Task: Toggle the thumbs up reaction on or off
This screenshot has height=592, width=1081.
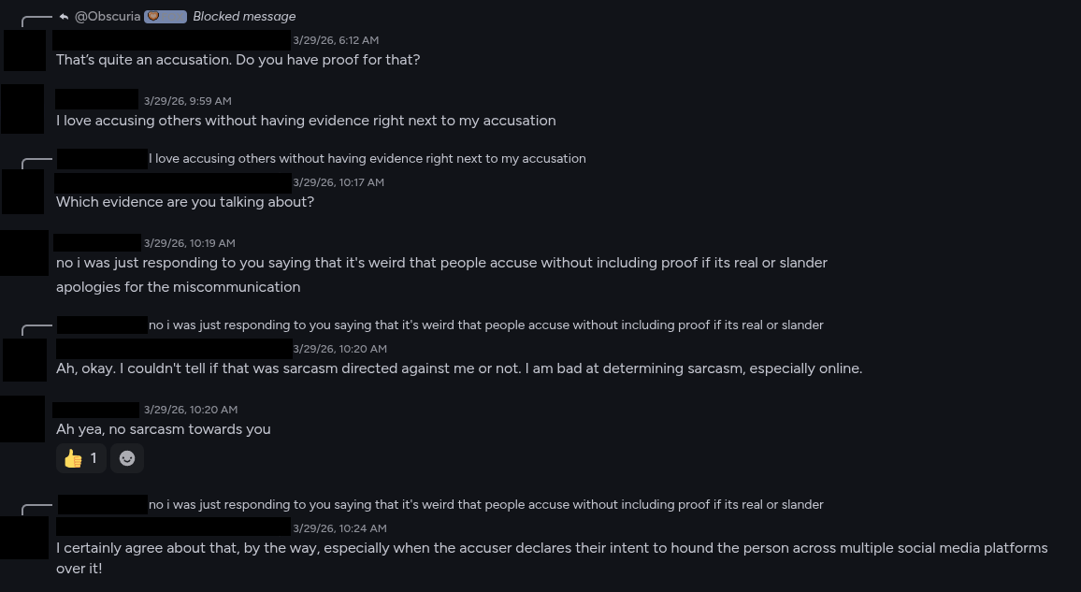Action: click(80, 458)
